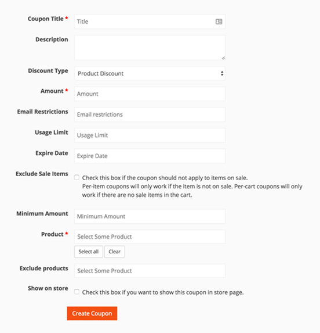Open the Product multi-select box

coord(150,237)
